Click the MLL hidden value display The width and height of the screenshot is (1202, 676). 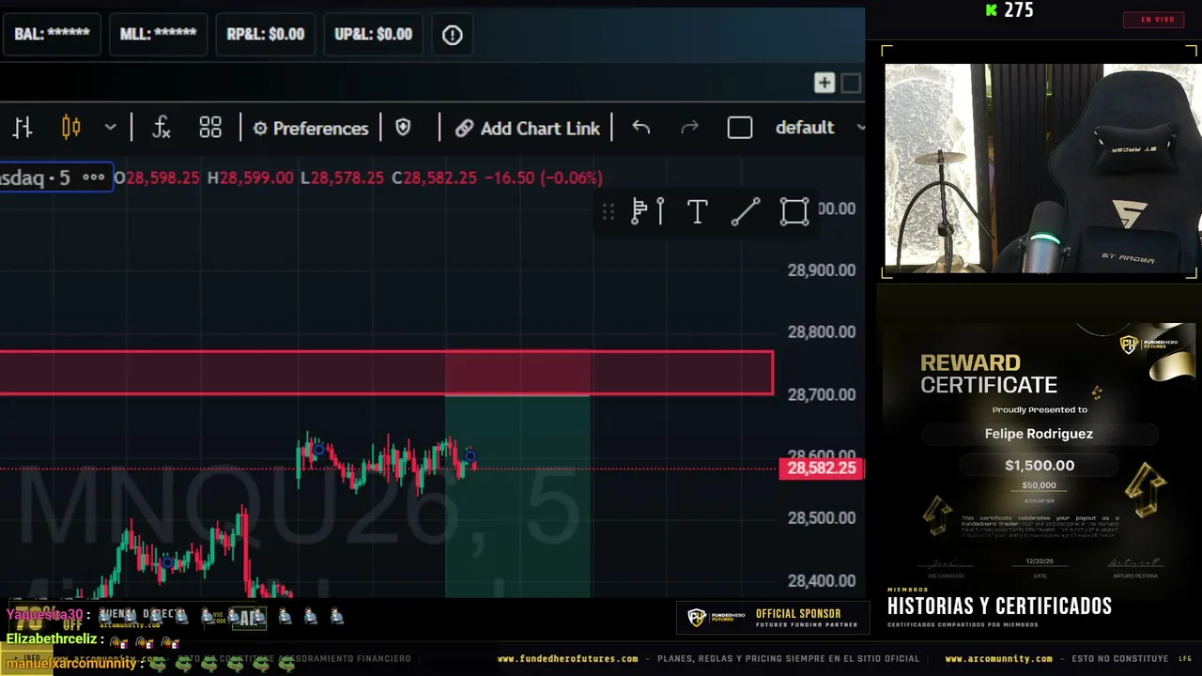[158, 35]
